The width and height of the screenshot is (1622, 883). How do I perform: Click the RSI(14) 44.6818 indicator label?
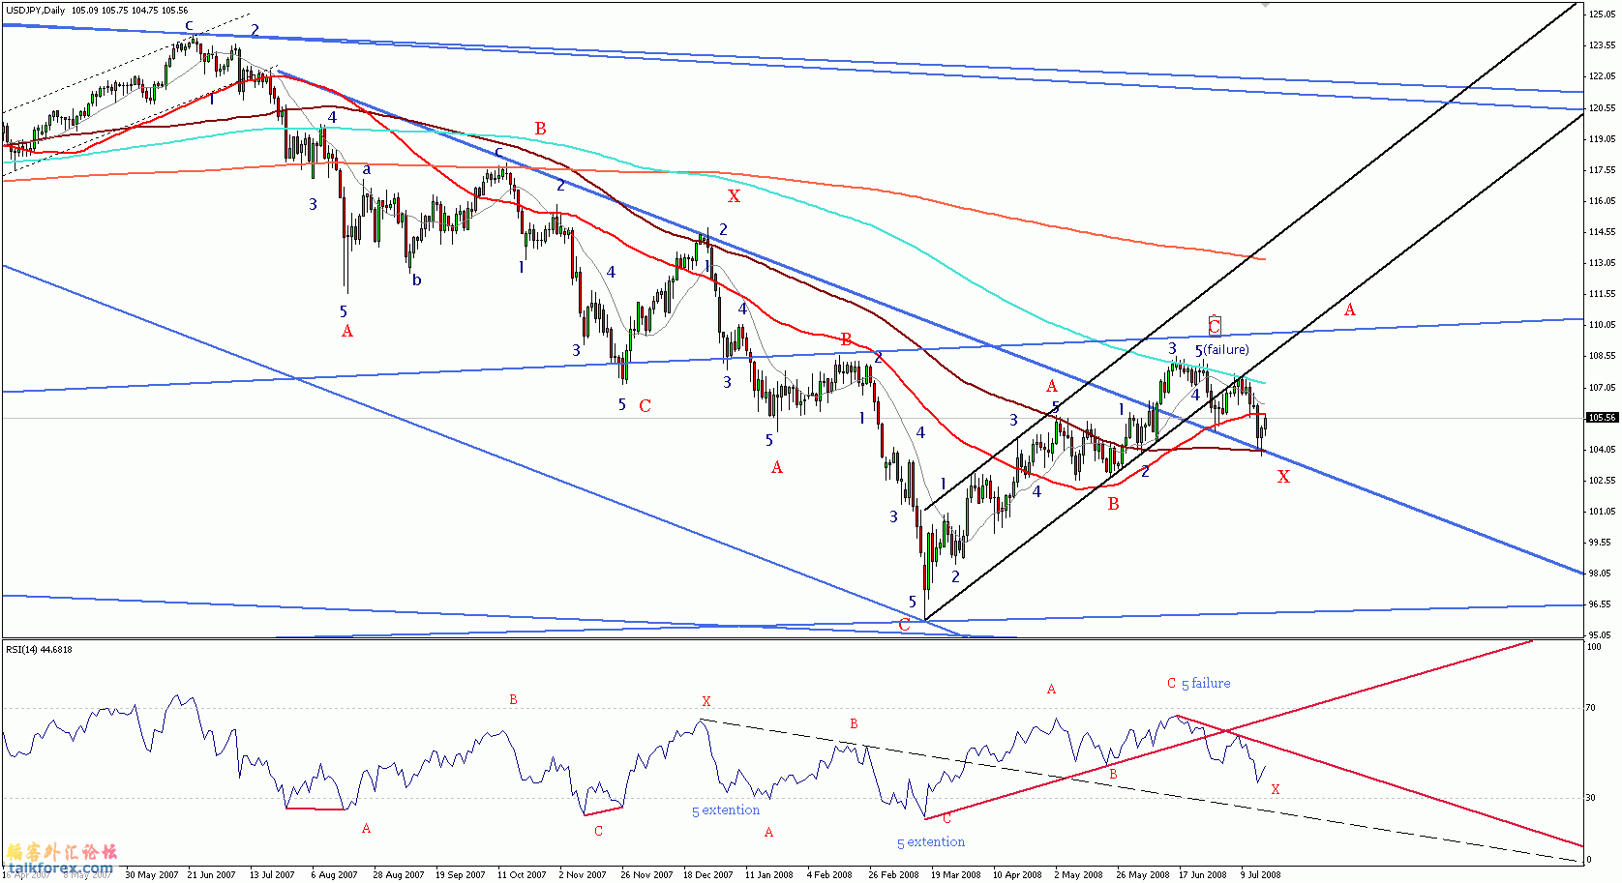tap(40, 649)
